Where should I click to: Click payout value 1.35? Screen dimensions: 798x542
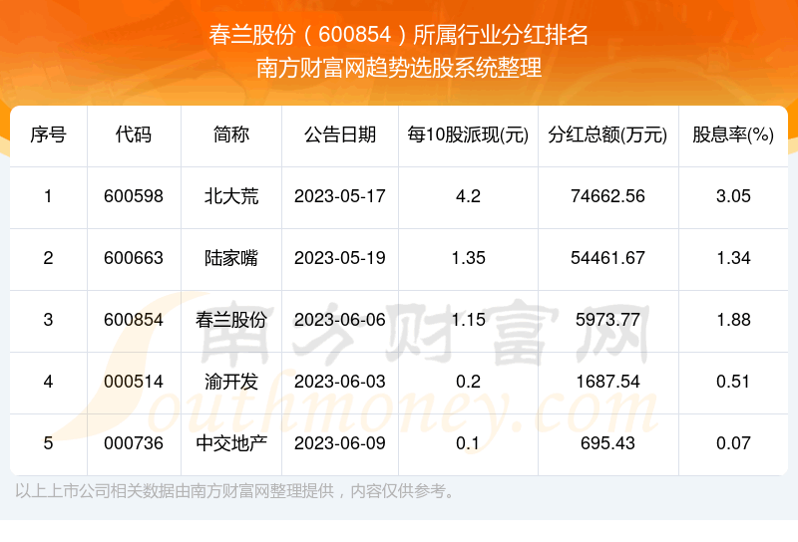[468, 258]
